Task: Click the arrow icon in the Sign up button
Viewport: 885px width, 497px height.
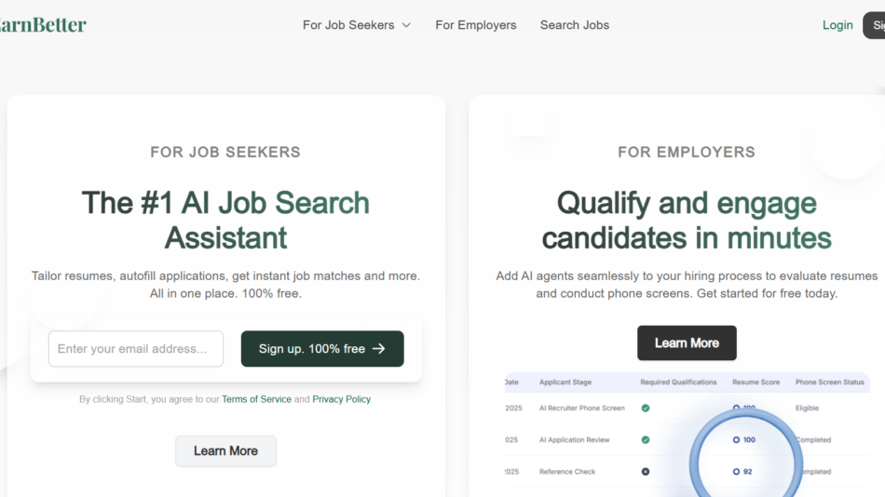Action: [378, 349]
